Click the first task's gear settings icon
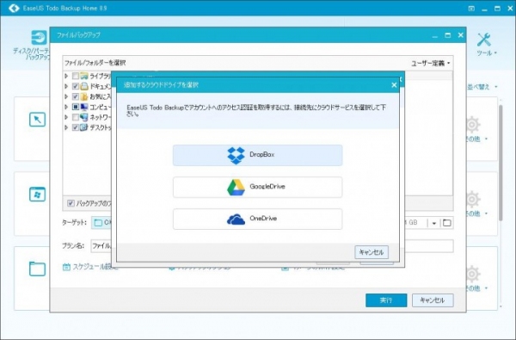Image resolution: width=516 pixels, height=340 pixels. [473, 125]
